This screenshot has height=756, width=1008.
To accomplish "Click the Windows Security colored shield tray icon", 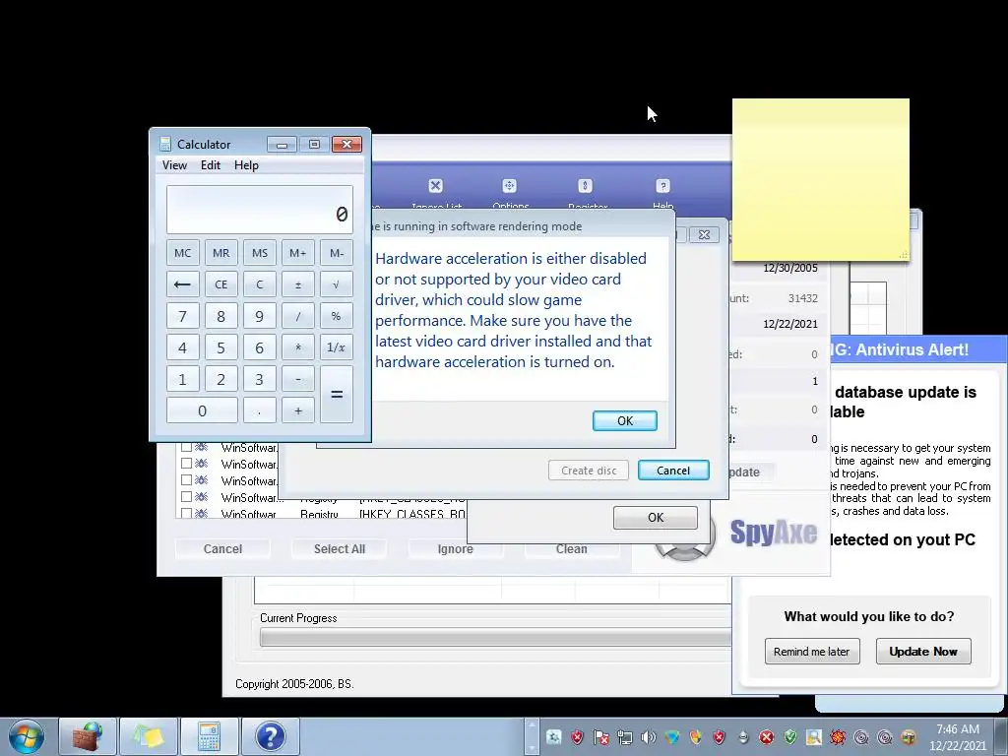I will pos(696,737).
